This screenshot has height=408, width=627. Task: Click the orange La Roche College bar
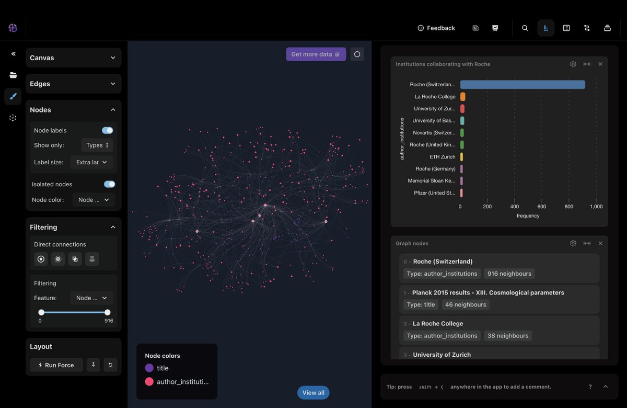point(462,96)
